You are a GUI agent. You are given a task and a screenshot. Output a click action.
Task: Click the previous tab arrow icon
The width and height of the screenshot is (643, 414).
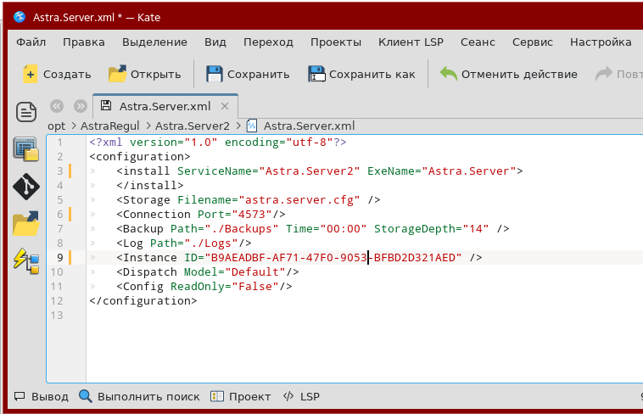tap(57, 106)
